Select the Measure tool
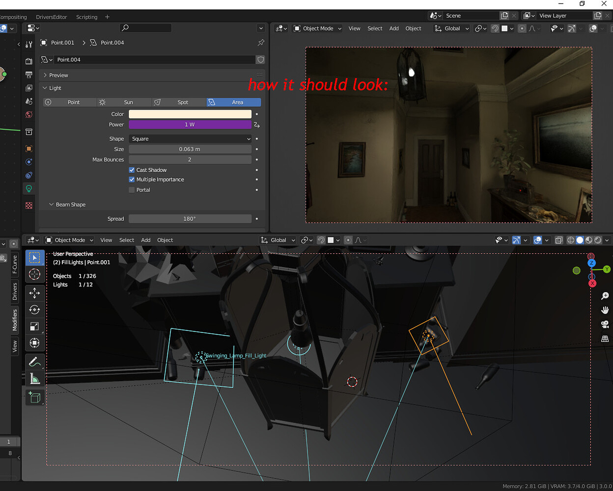 click(34, 379)
